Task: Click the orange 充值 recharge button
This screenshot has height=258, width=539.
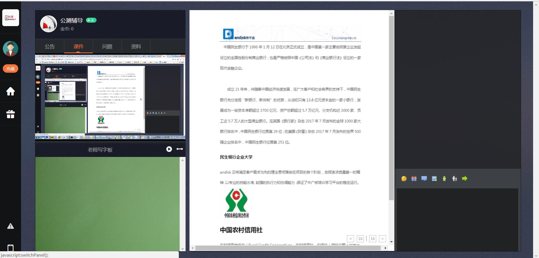Action: 10,69
